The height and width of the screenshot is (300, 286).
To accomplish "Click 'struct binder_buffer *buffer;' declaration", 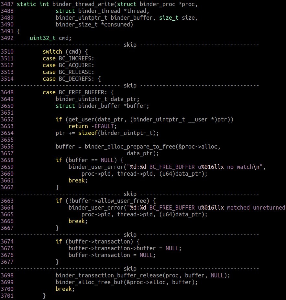I will (x=102, y=106).
